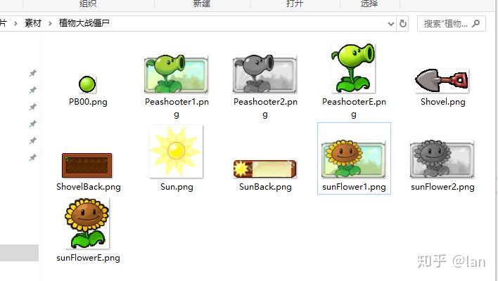Select the grayscale Peashooter2.png thumbnail
This screenshot has height=281, width=498.
(x=265, y=74)
